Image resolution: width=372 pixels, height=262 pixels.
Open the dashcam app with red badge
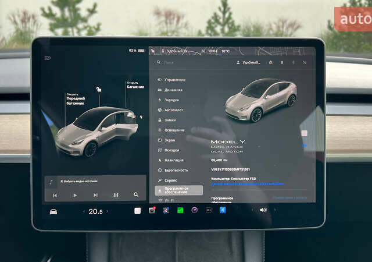coord(152,210)
